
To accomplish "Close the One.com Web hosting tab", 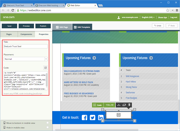I will coord(63,5).
